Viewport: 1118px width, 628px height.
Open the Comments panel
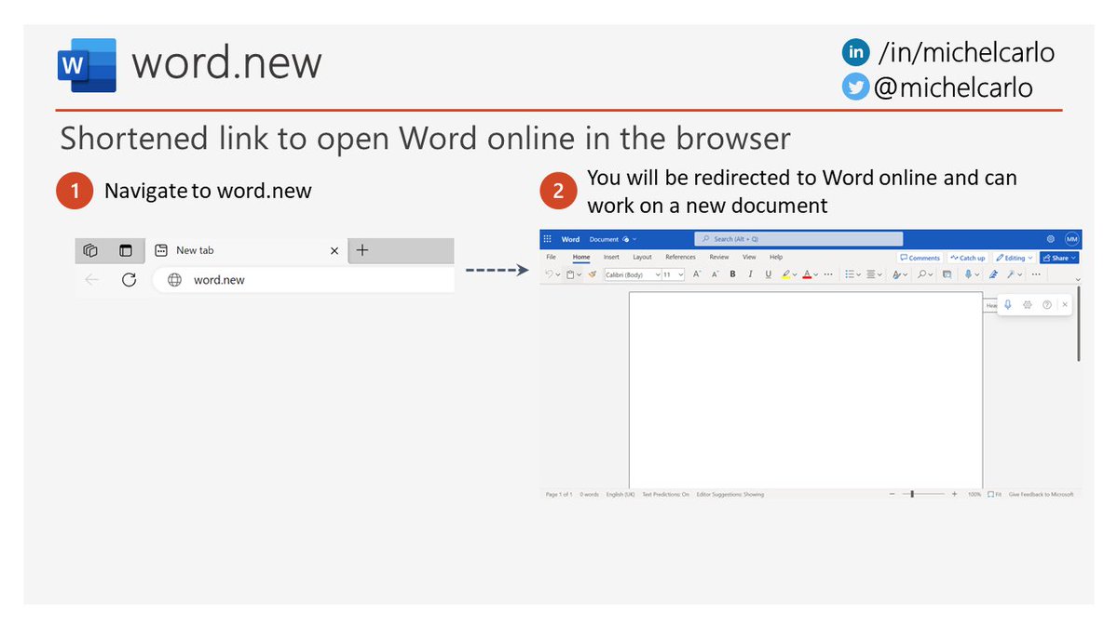coord(920,257)
